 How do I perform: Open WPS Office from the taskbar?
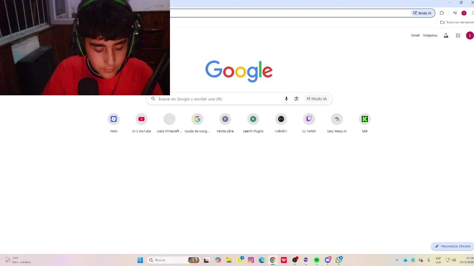[284, 260]
